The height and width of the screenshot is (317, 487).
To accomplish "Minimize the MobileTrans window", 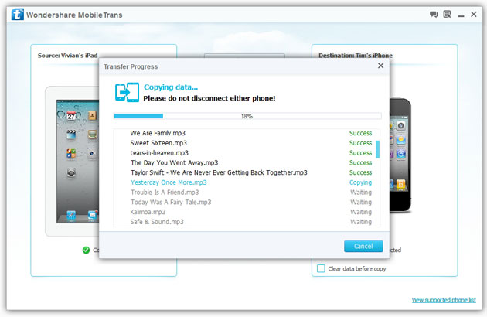I will (461, 15).
